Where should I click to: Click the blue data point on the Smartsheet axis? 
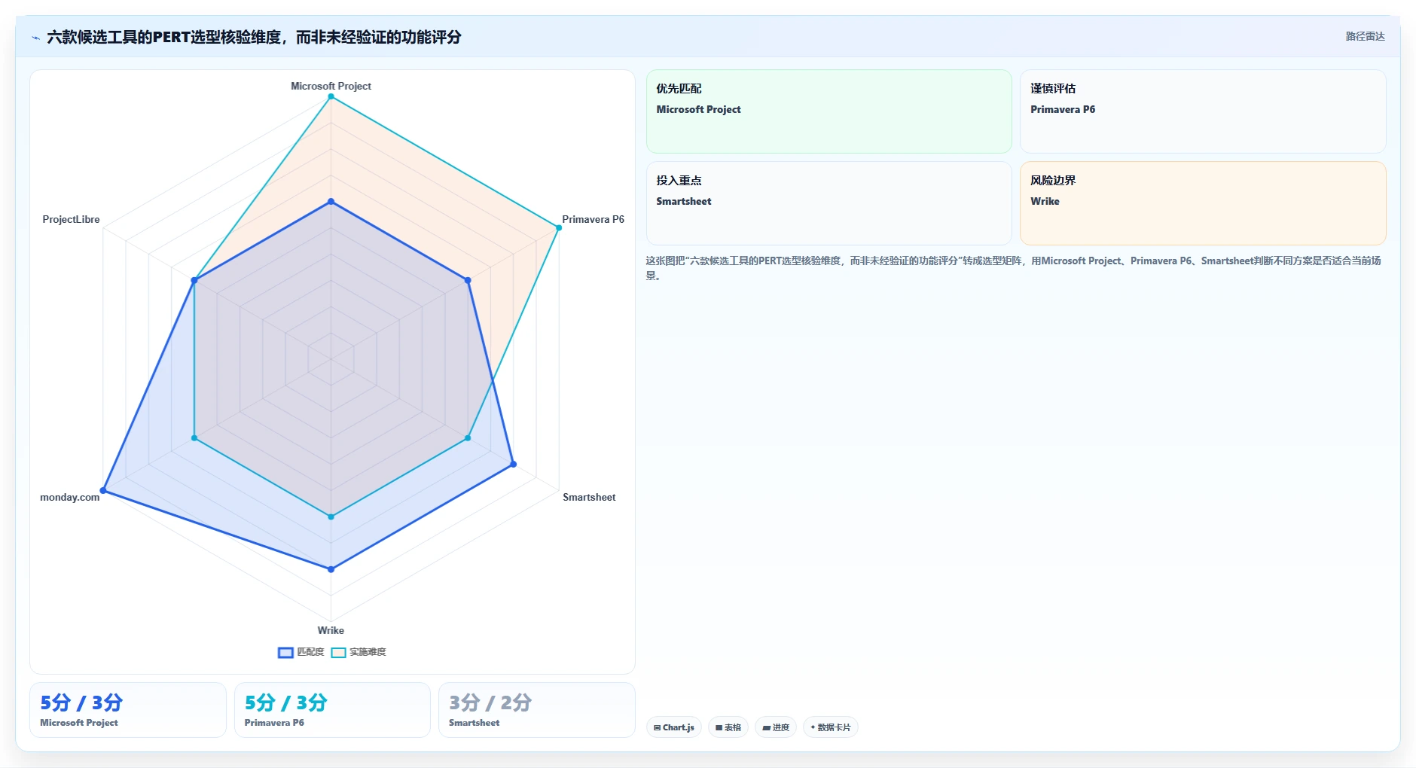click(514, 464)
